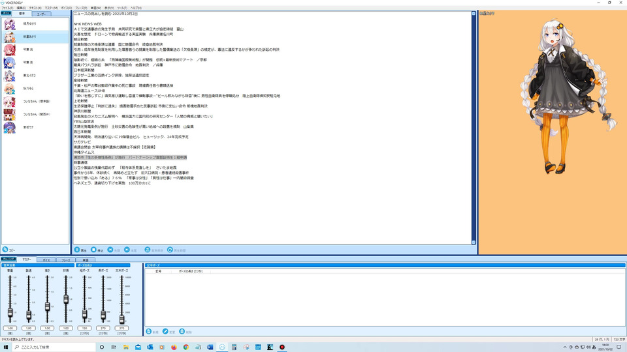Image resolution: width=627 pixels, height=352 pixels.
Task: Open the notification center icon
Action: tap(619, 347)
